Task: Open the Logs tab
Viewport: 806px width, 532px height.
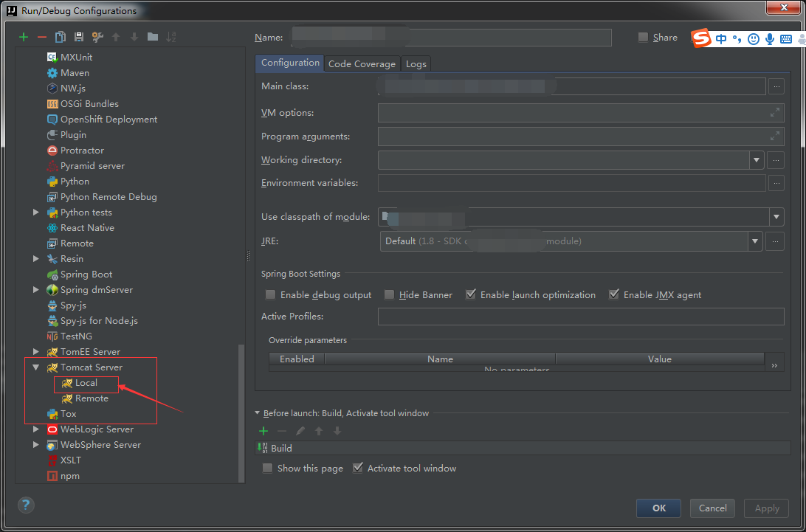Action: pos(416,63)
